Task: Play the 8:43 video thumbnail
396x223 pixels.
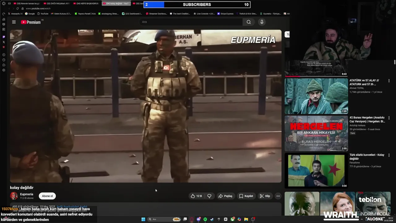Action: coord(316,68)
